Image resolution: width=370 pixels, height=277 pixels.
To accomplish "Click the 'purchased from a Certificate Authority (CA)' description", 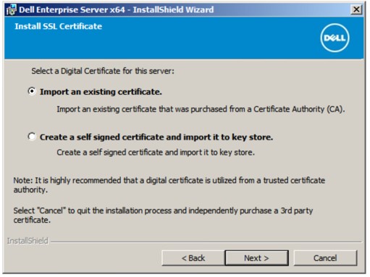I will (x=201, y=109).
